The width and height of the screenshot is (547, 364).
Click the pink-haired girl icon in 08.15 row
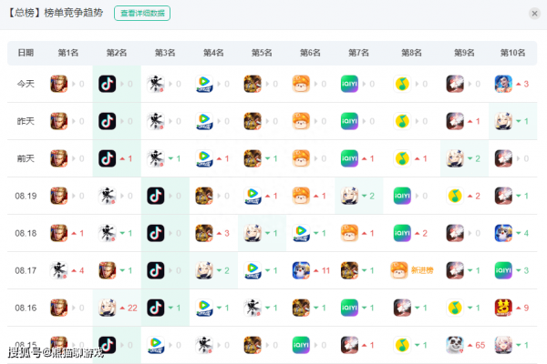[x=503, y=345]
